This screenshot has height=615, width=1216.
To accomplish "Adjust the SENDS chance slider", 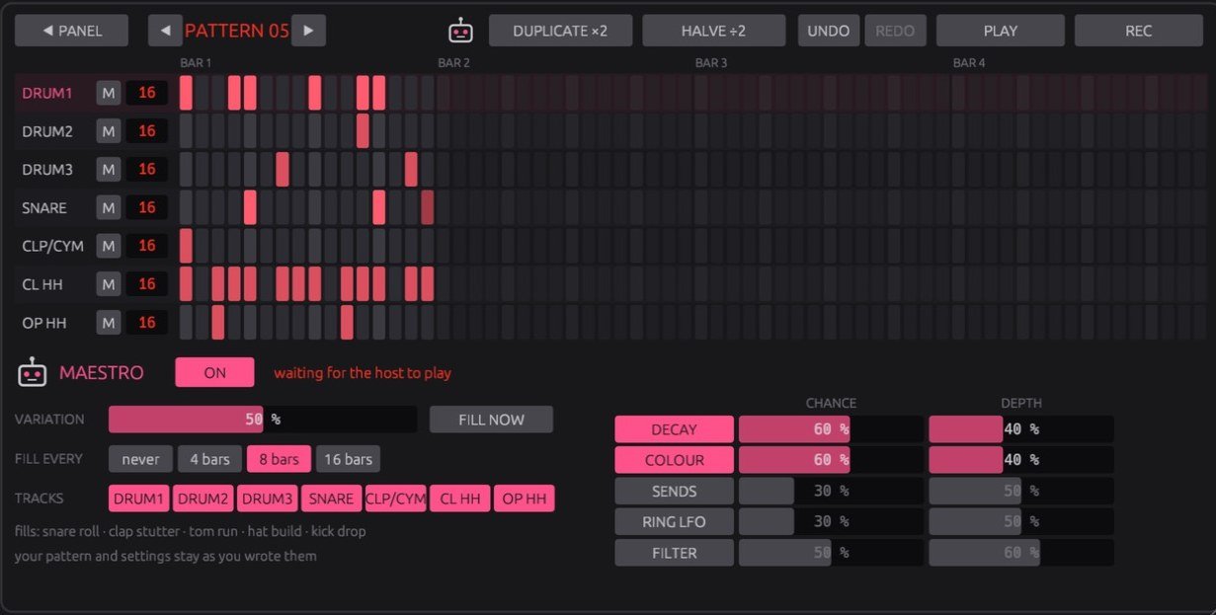I will (831, 491).
